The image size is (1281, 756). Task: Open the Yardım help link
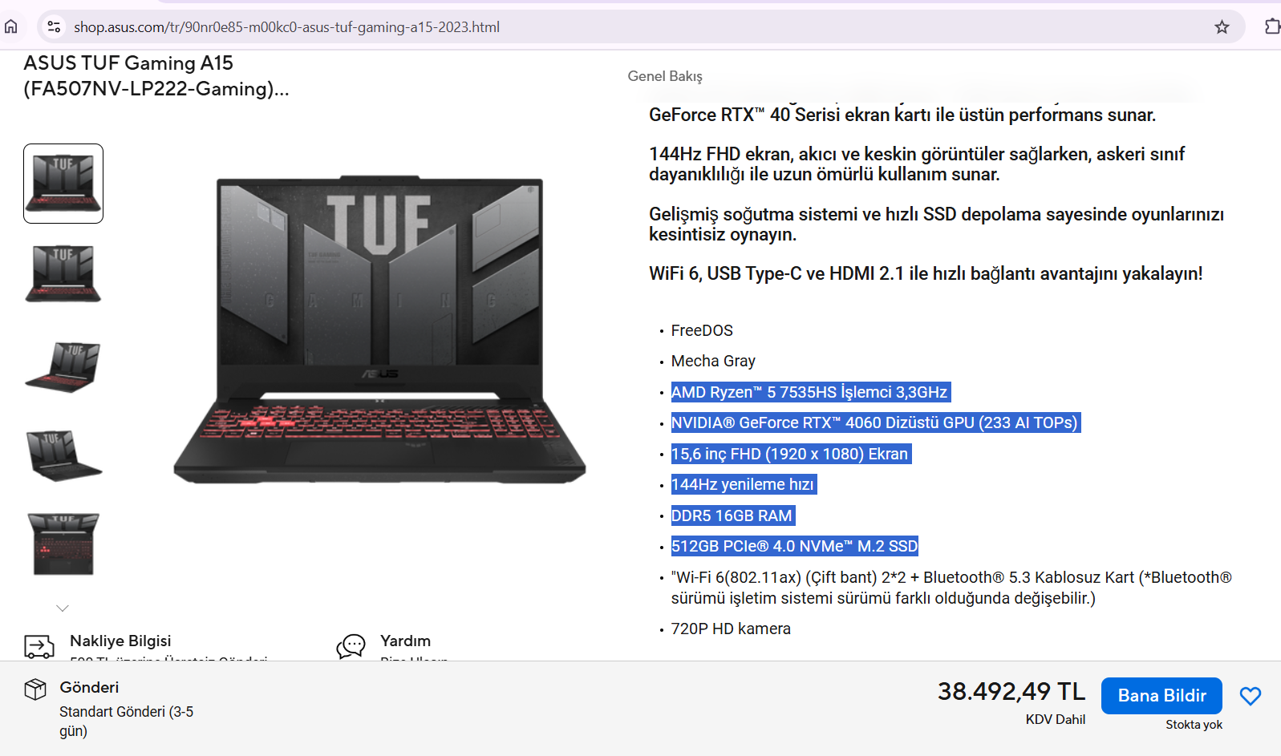pyautogui.click(x=405, y=641)
